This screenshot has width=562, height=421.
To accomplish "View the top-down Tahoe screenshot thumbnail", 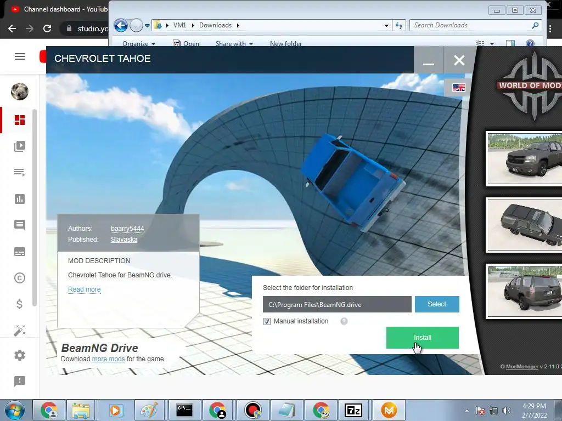I will [524, 225].
